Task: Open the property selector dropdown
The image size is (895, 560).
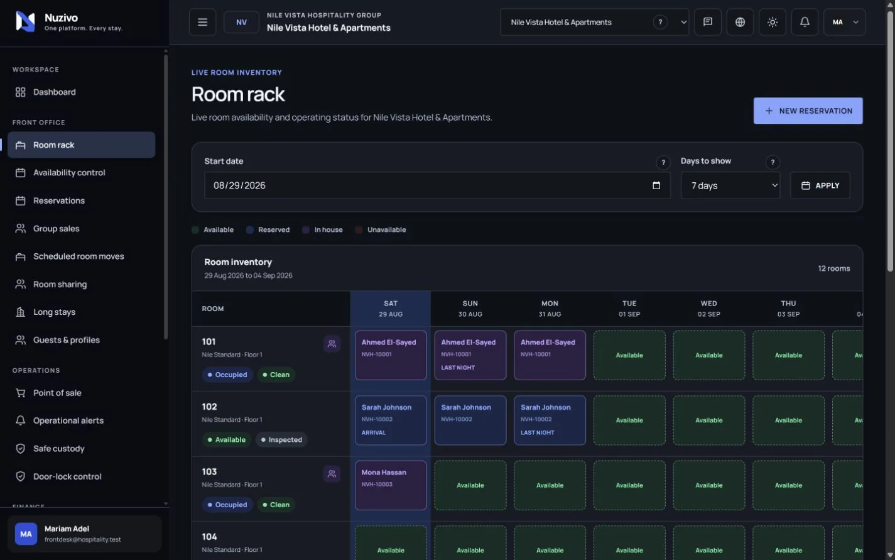Action: click(595, 22)
